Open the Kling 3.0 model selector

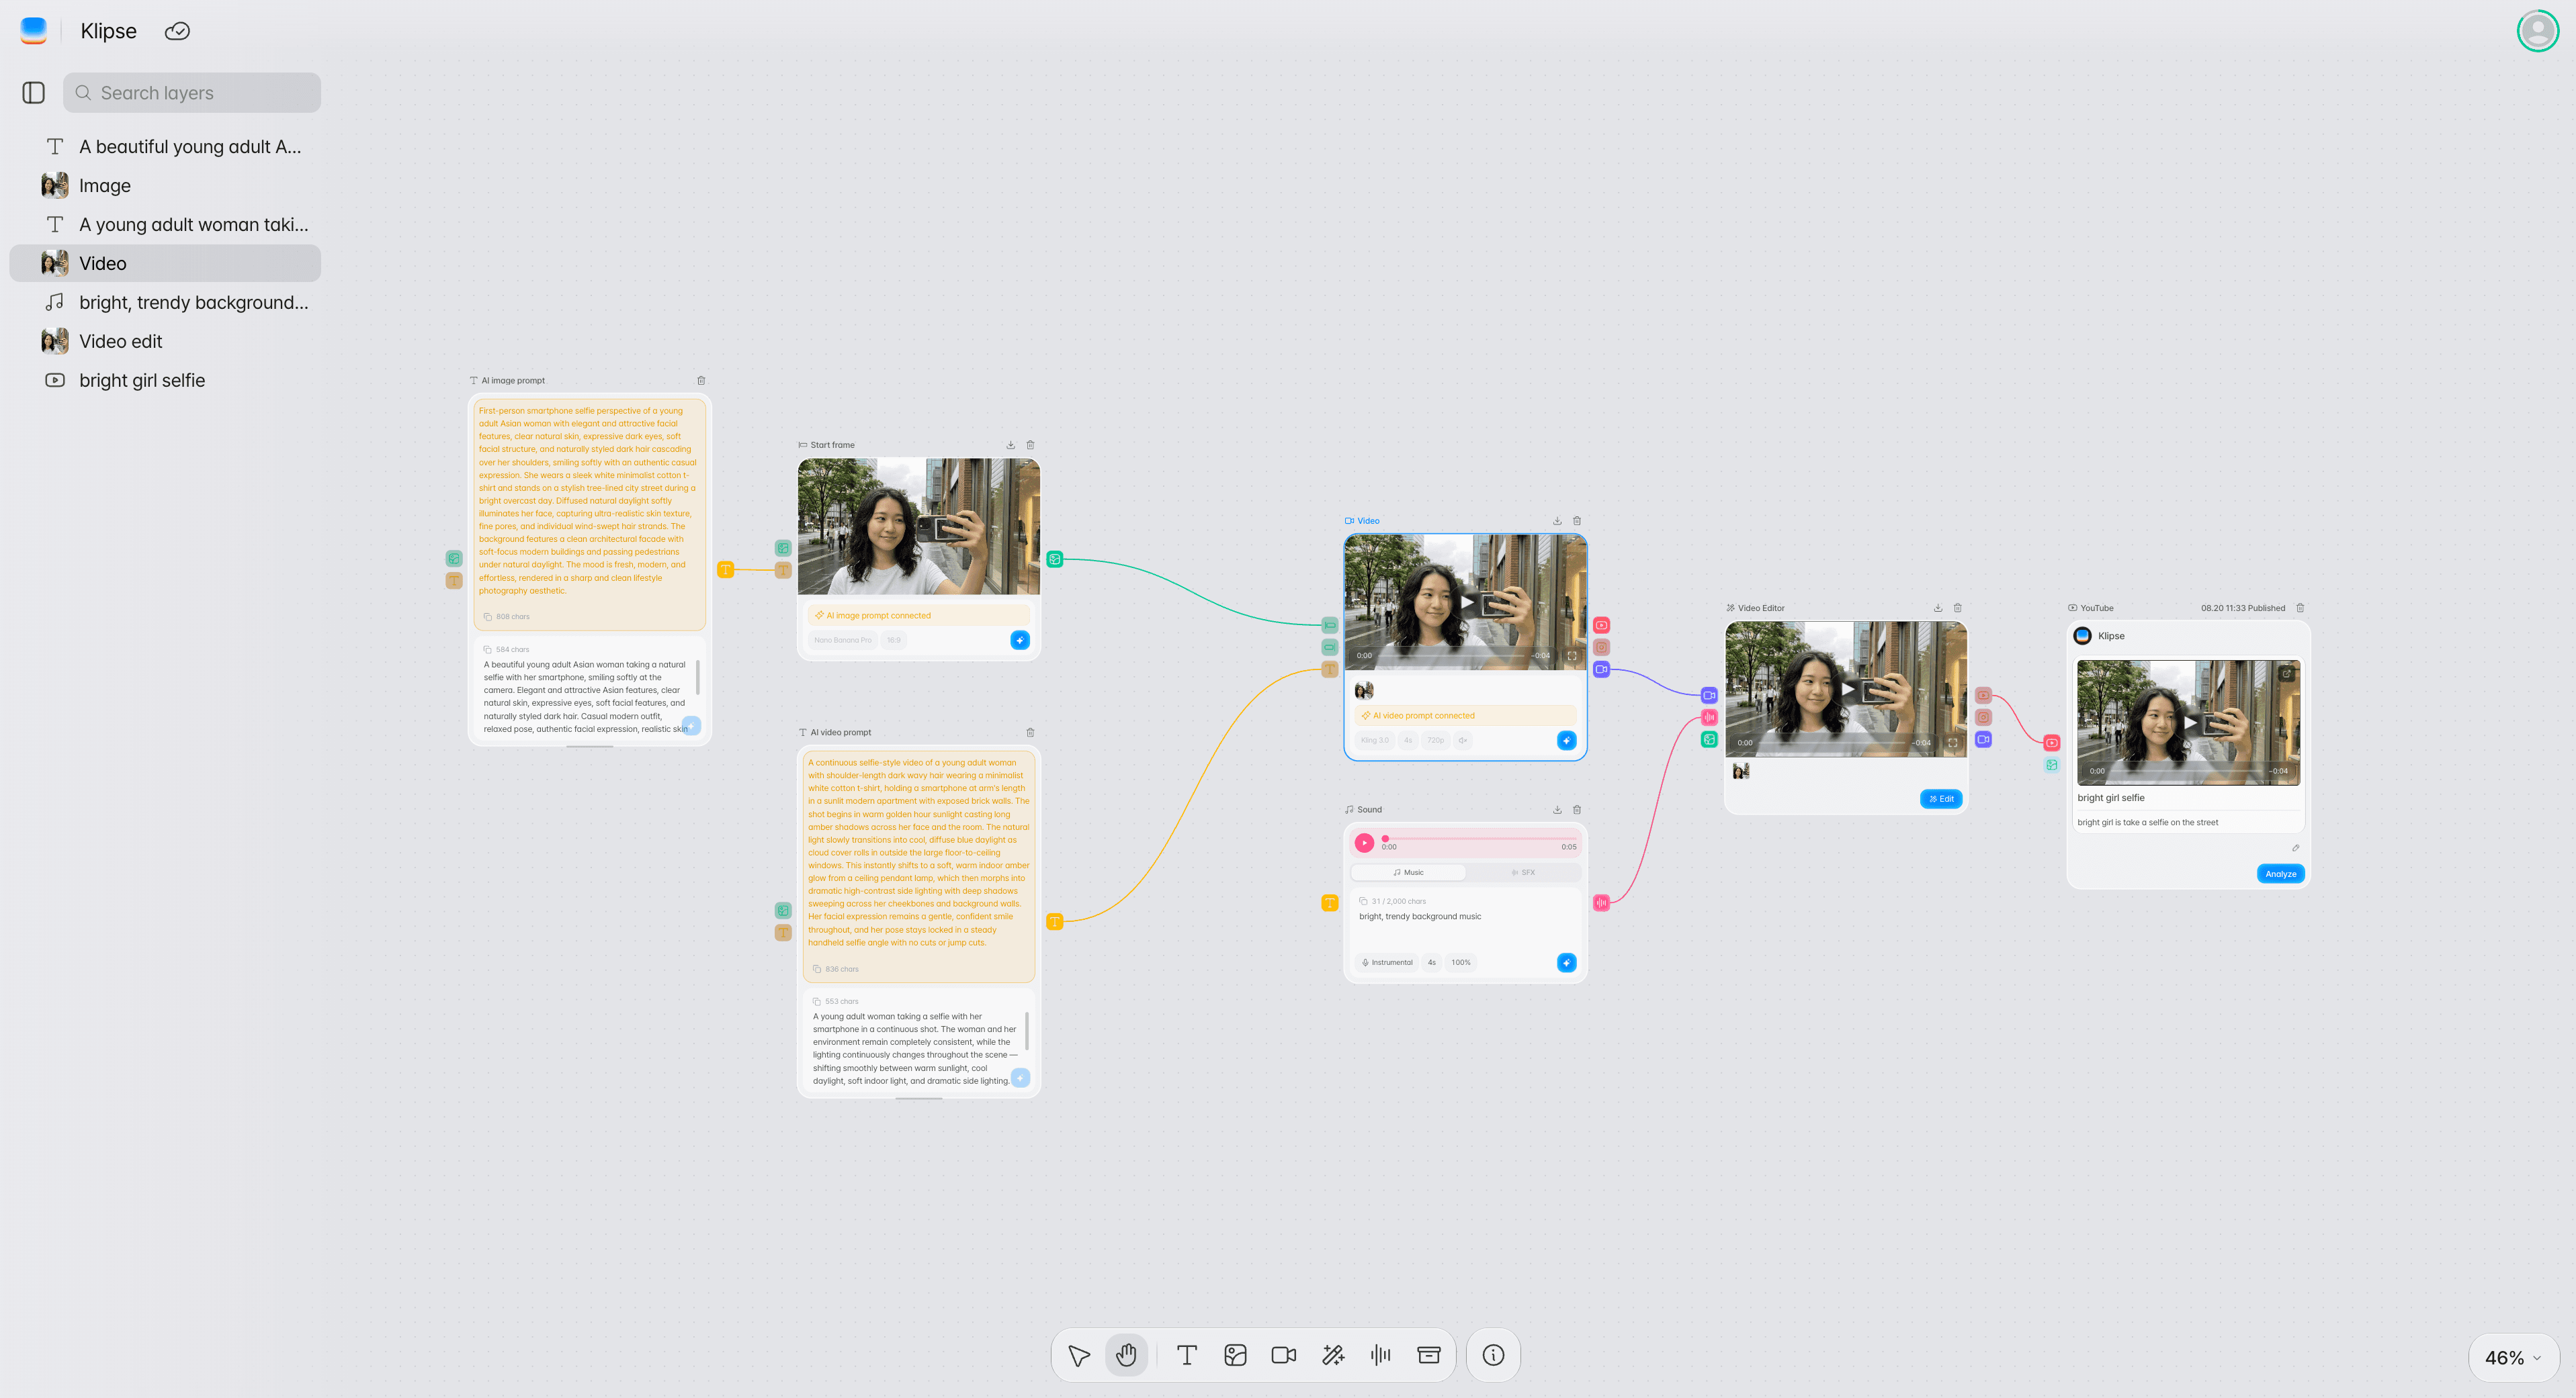point(1374,741)
